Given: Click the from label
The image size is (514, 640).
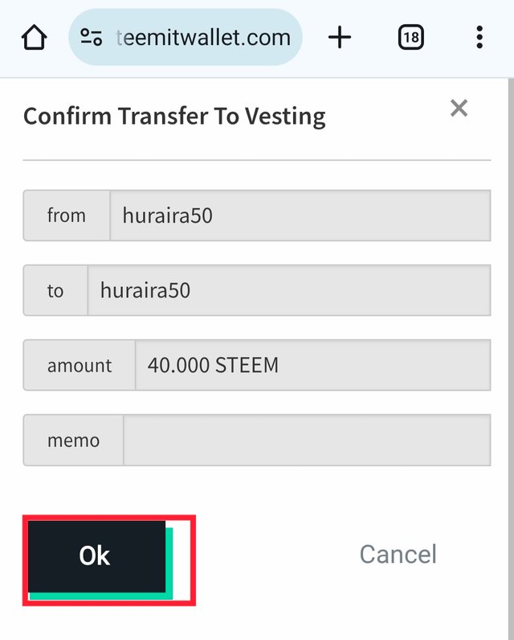Looking at the screenshot, I should (x=67, y=215).
